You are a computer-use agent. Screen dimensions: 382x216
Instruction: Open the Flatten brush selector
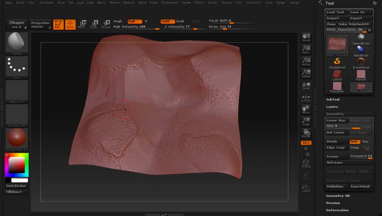tap(17, 43)
